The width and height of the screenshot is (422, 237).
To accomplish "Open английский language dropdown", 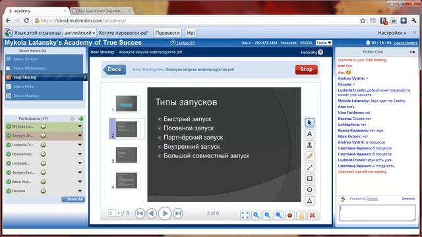I will point(80,33).
